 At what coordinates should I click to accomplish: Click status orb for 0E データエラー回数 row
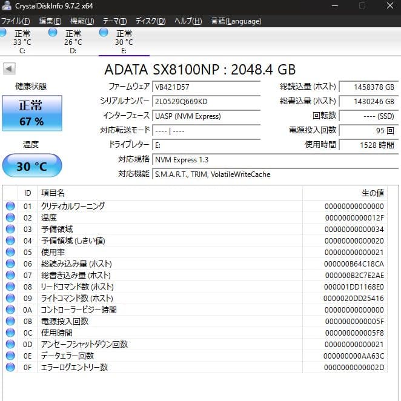(10, 356)
